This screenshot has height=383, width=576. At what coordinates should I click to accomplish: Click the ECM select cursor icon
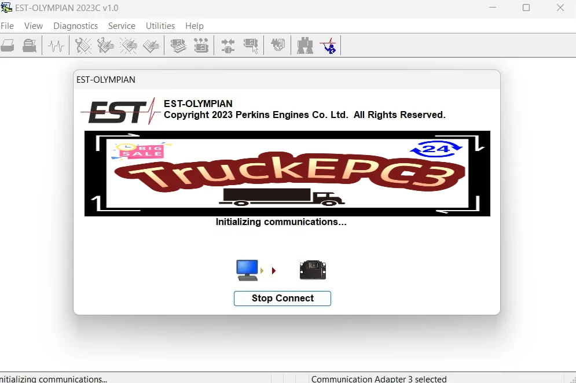(x=251, y=46)
